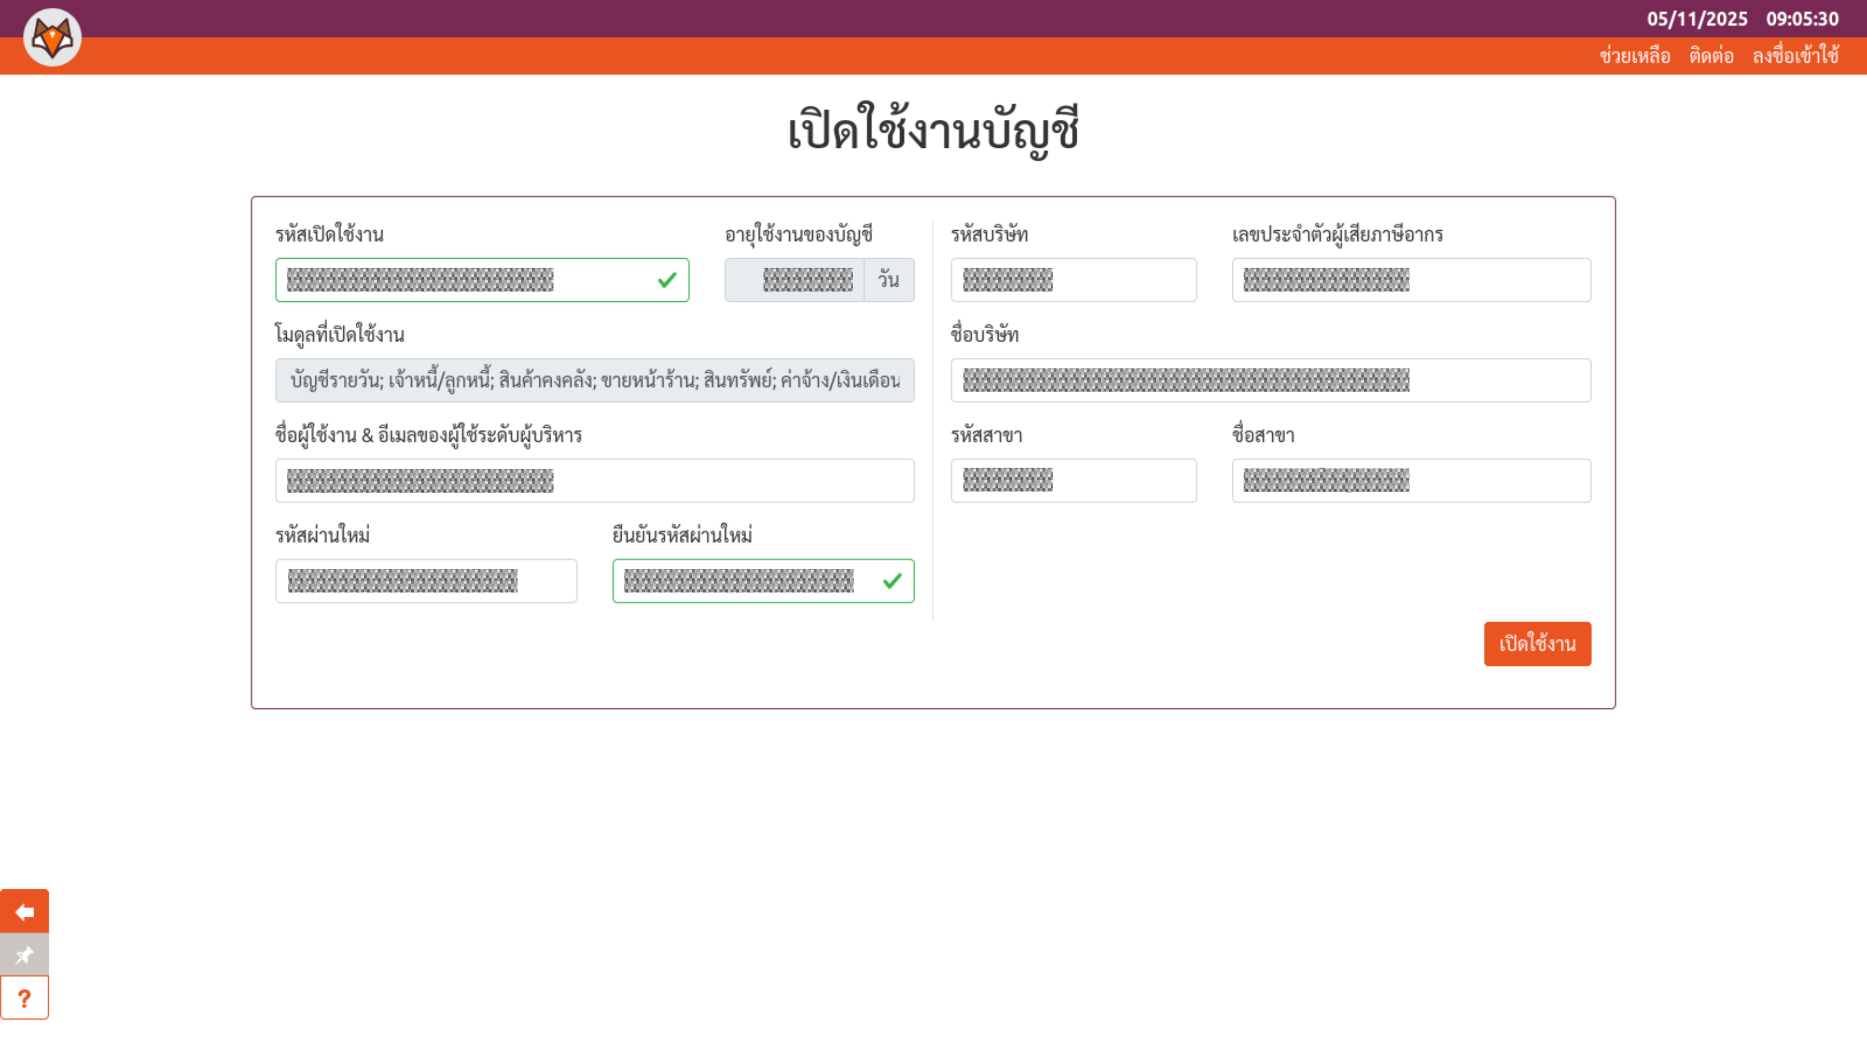Focus the รหัสเปิดใช้งาน input field

tap(464, 279)
